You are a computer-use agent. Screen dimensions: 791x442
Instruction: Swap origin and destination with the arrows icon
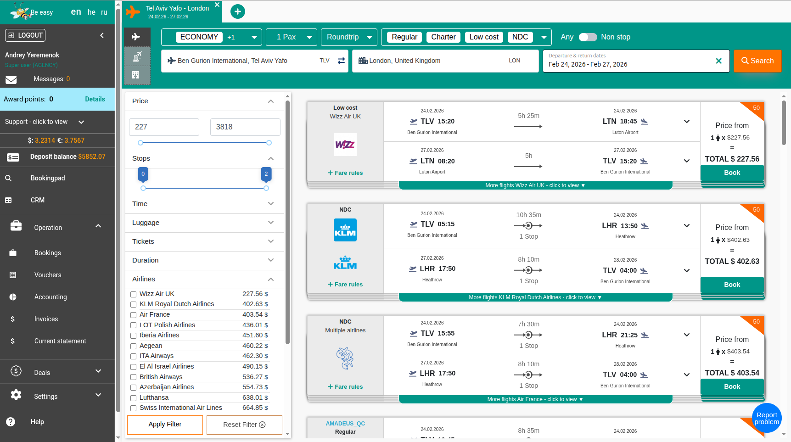[x=341, y=61]
